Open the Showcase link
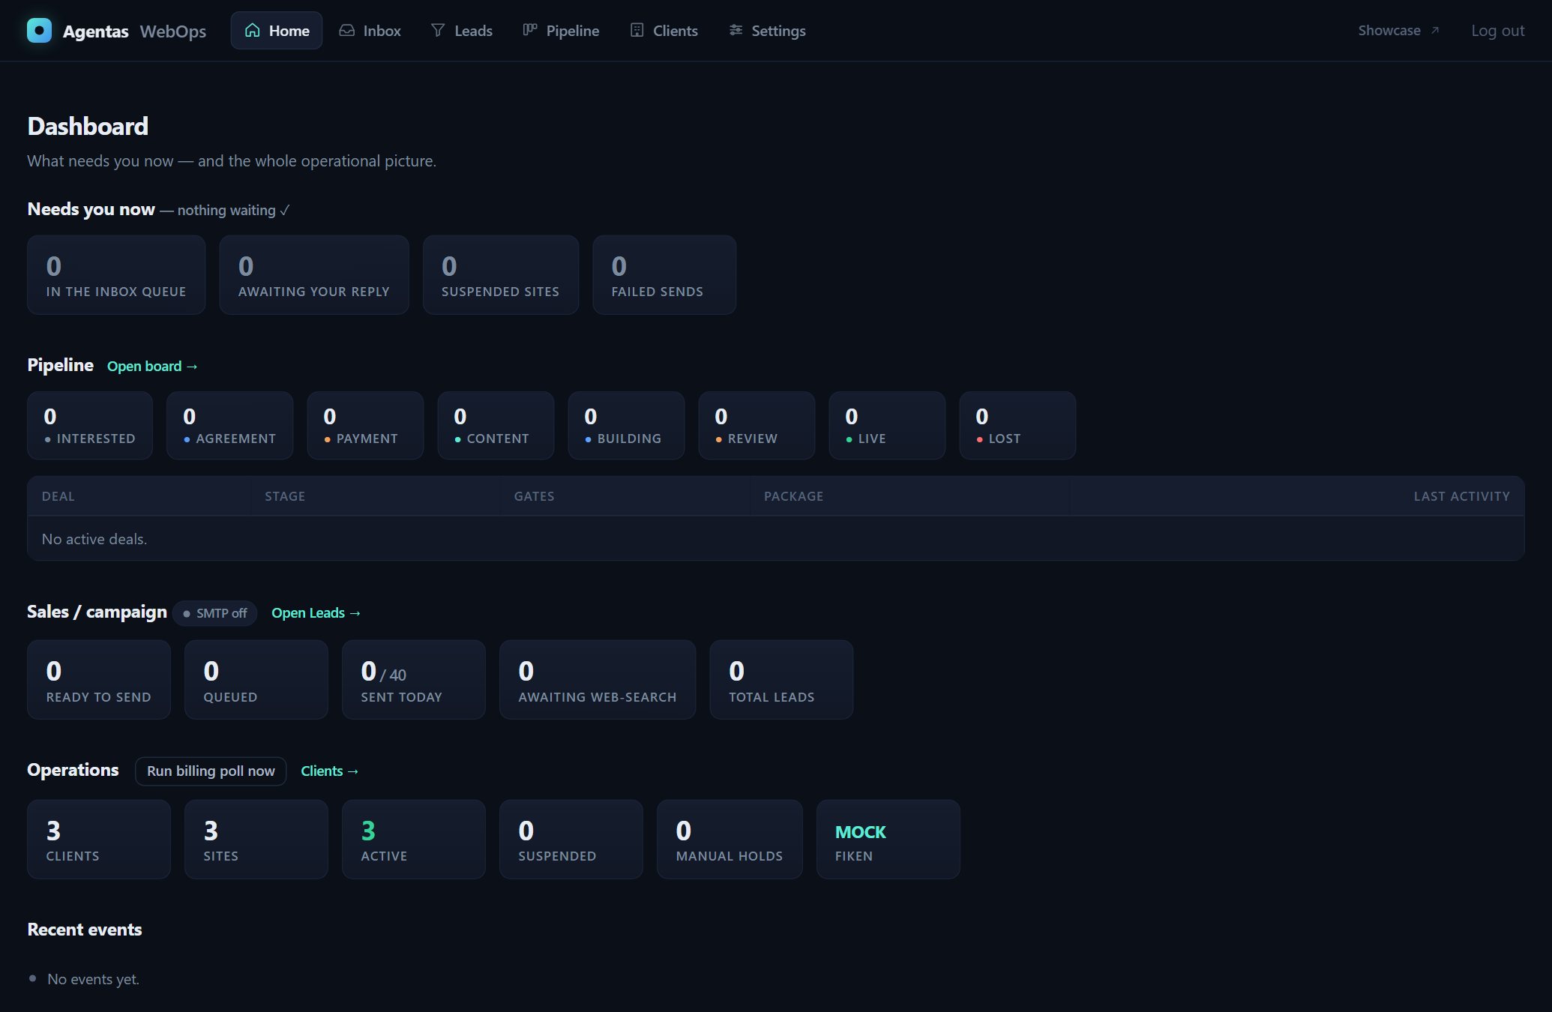 click(x=1398, y=30)
